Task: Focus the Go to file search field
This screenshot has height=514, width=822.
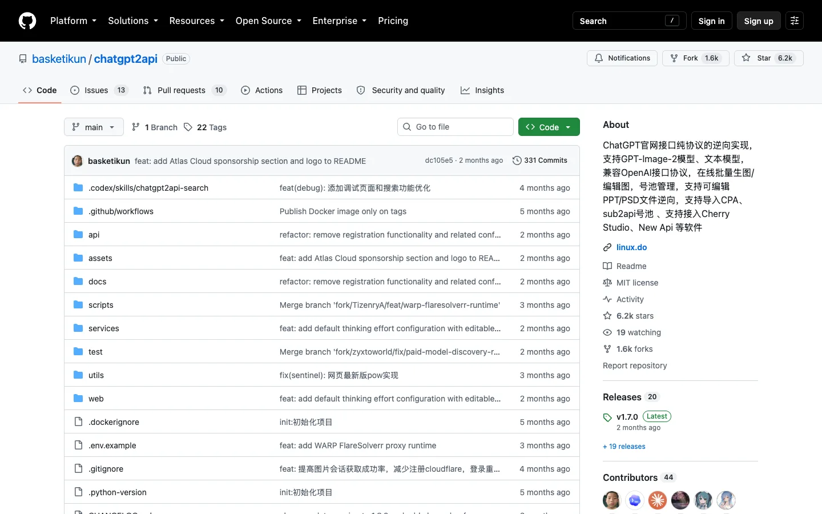Action: tap(456, 127)
